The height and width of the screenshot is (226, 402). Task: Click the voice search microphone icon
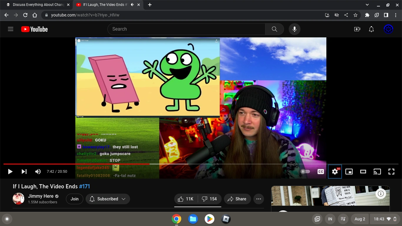[294, 29]
